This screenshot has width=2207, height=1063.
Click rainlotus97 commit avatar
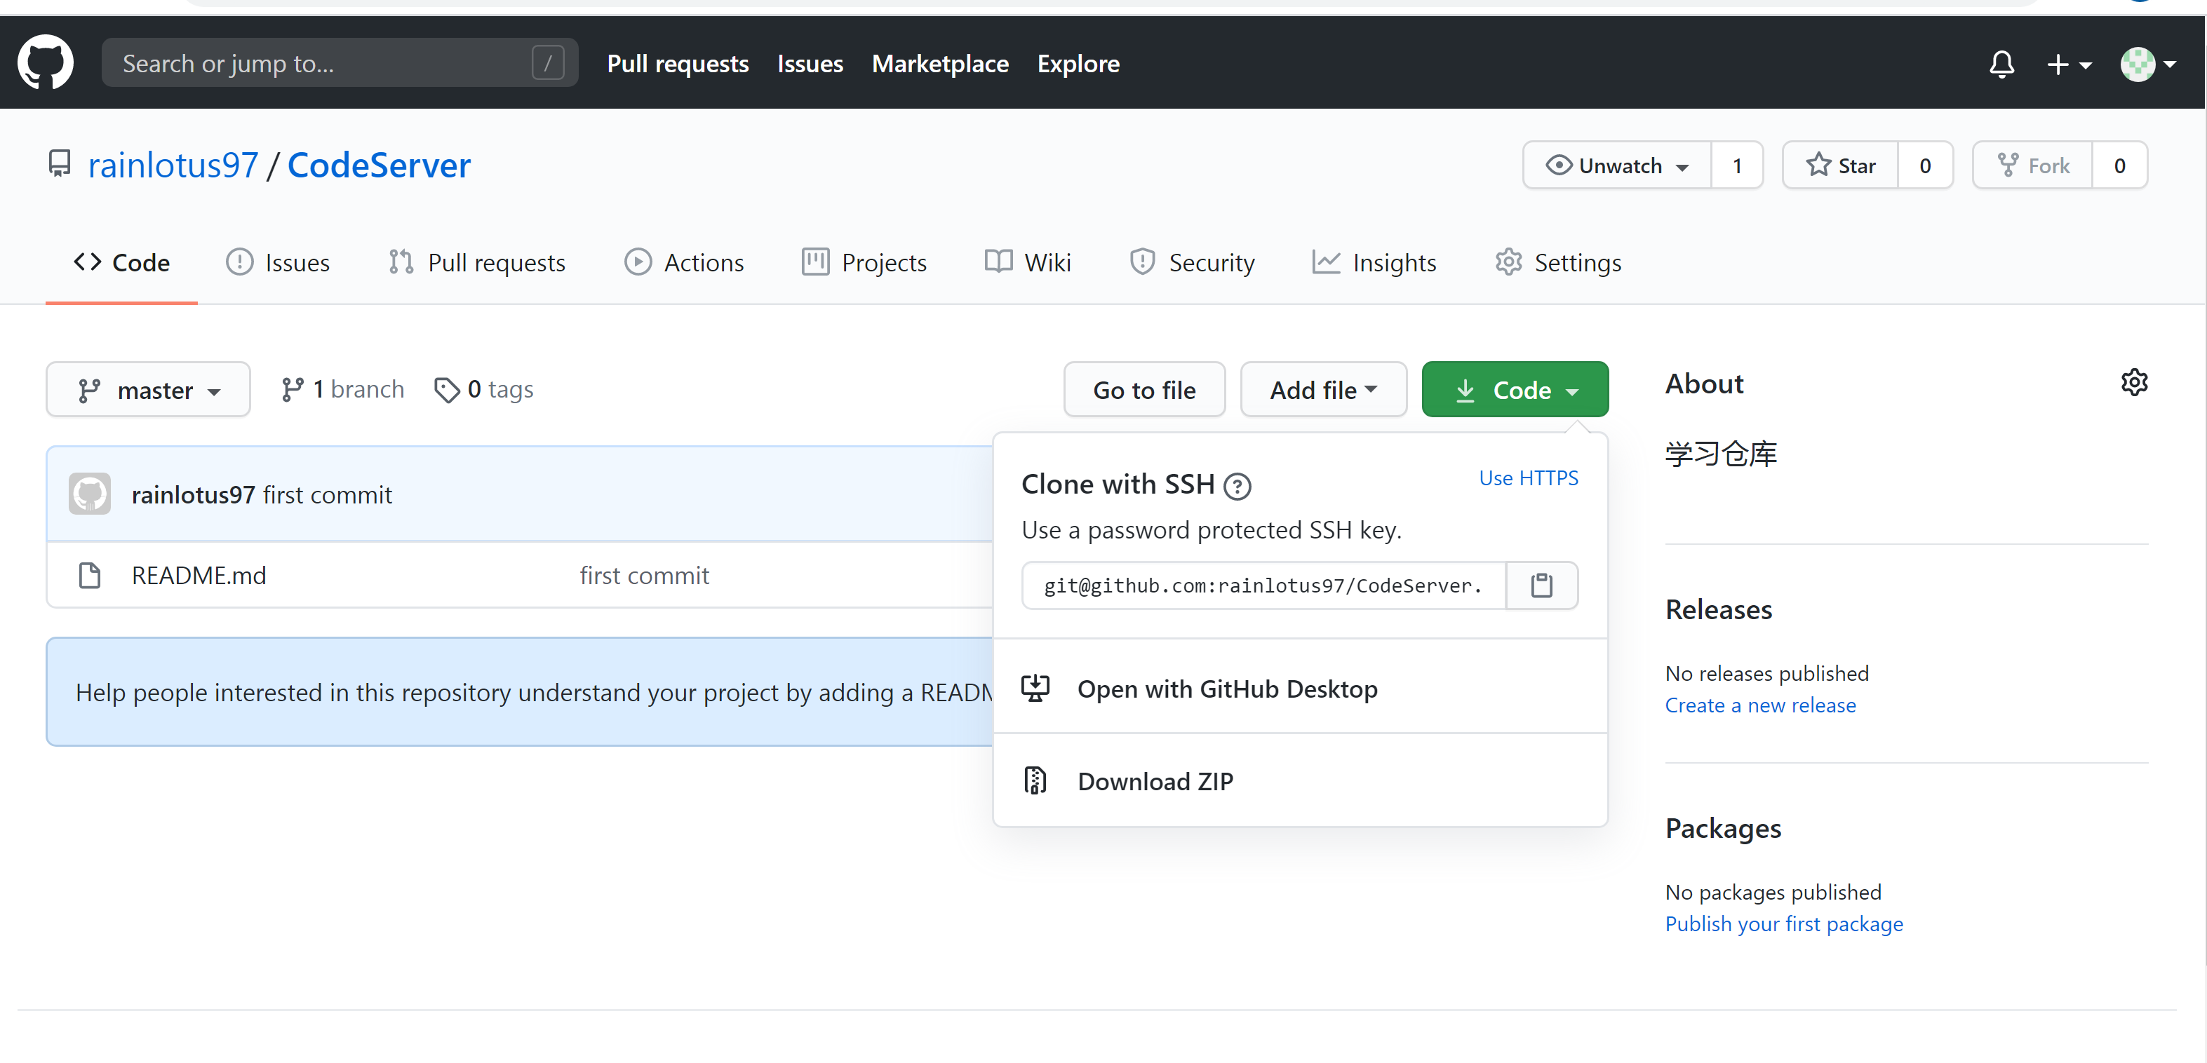[x=90, y=494]
